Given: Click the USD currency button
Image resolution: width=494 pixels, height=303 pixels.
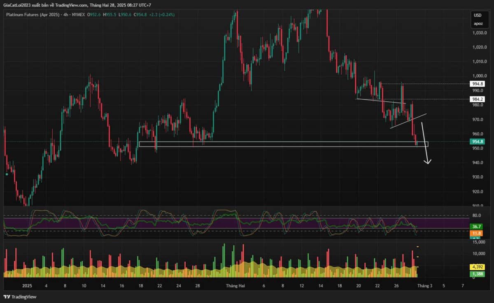Looking at the screenshot, I should coord(478,16).
